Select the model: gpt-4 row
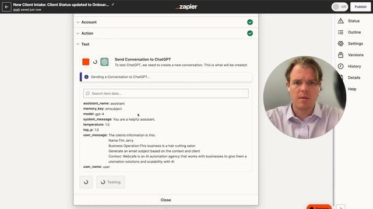 point(93,114)
